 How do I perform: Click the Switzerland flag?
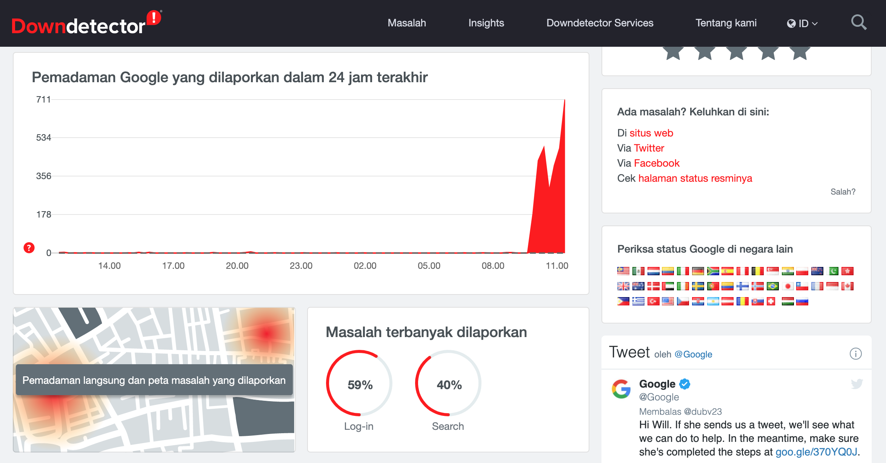pos(772,301)
